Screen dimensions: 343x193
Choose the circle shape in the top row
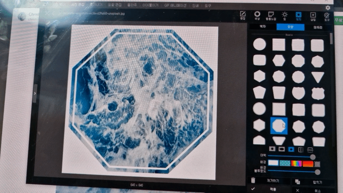pyautogui.click(x=260, y=44)
